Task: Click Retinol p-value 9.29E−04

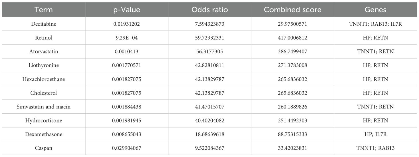Action: (127, 38)
